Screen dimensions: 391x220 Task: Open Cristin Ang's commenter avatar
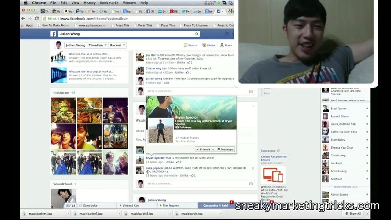(x=140, y=71)
